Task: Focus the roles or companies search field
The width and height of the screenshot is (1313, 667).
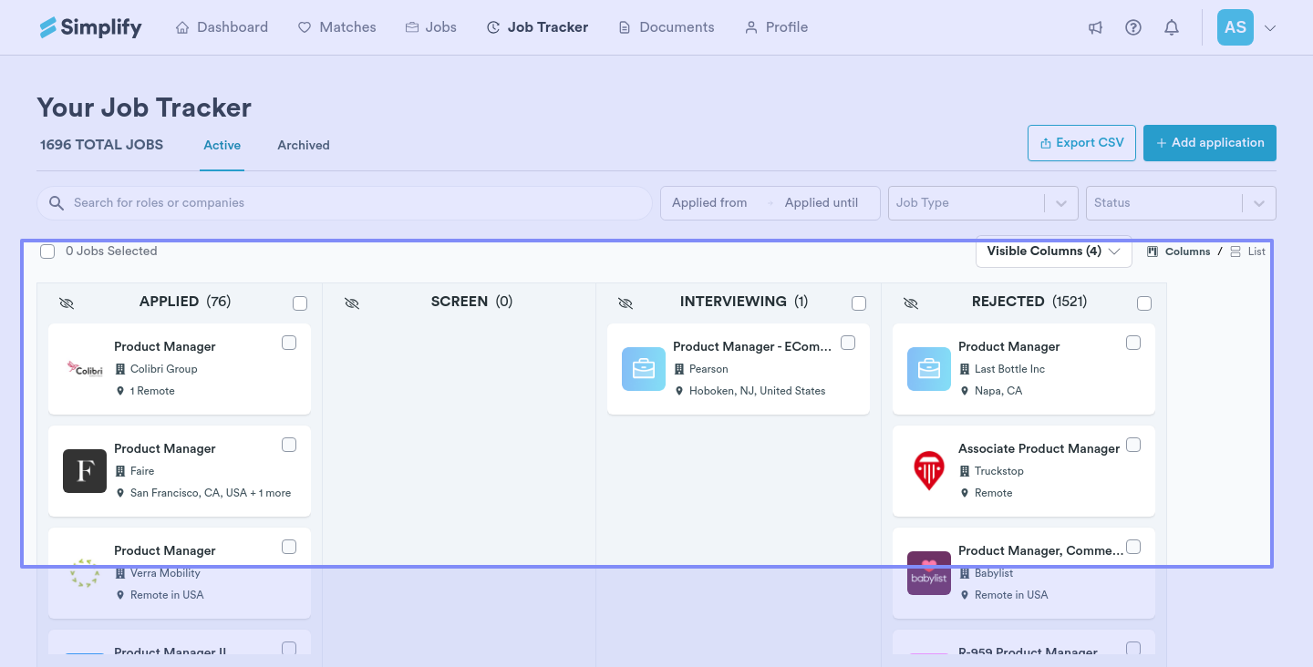Action: tap(356, 203)
